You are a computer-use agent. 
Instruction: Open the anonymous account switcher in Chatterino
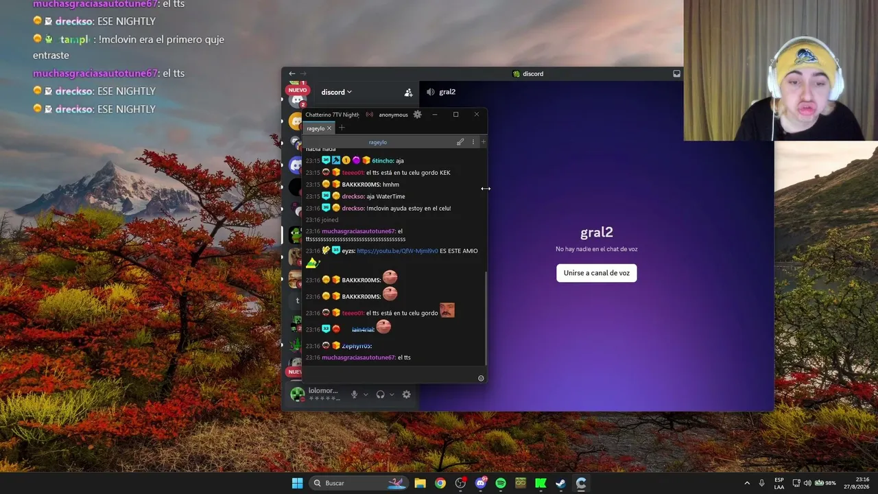(393, 115)
